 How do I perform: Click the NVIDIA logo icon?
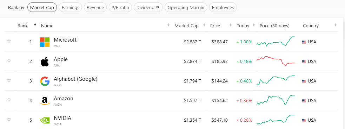[x=45, y=120]
